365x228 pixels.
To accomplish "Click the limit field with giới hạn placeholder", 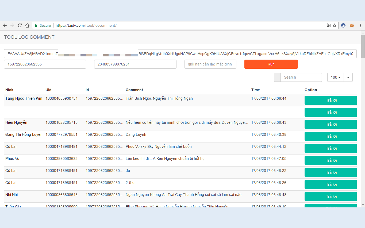I will click(x=210, y=64).
